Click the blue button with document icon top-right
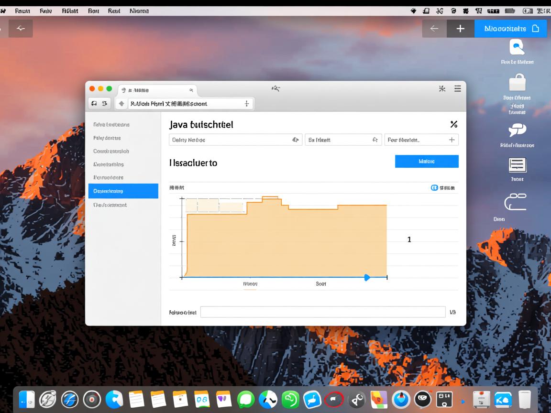Screen dimensions: 551x413 pos(510,29)
